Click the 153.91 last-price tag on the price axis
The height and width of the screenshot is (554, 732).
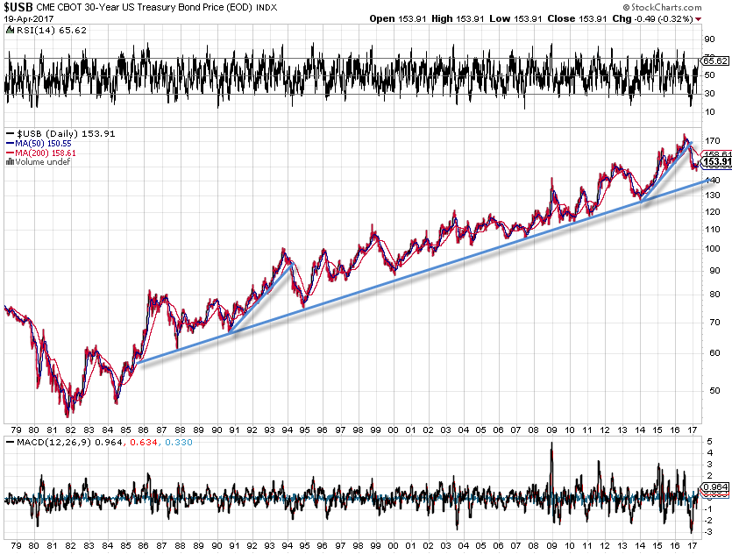[717, 162]
